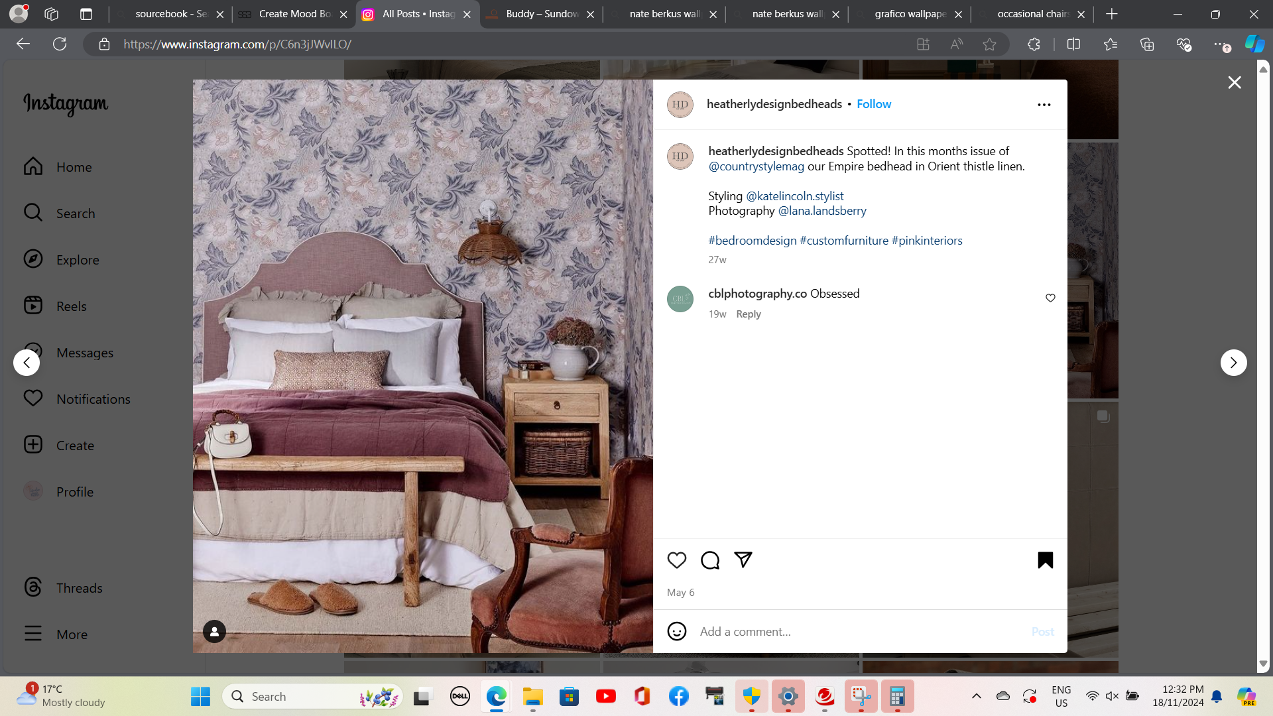Expand the More menu in sidebar
Screen dimensions: 1273x716
pos(72,634)
